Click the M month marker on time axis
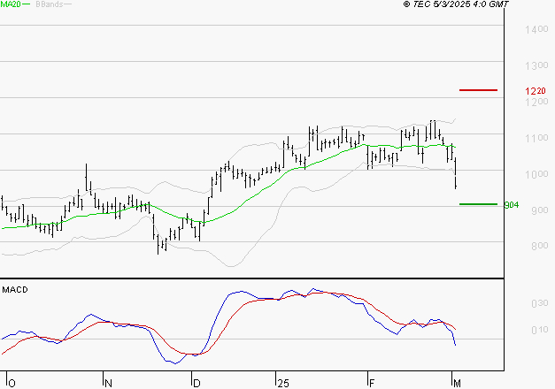The image size is (555, 389). (x=457, y=384)
